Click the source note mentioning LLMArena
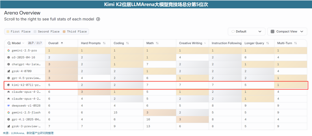 point(28,133)
